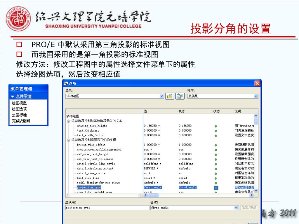Click the 缺省 column header

pyautogui.click(x=195, y=111)
